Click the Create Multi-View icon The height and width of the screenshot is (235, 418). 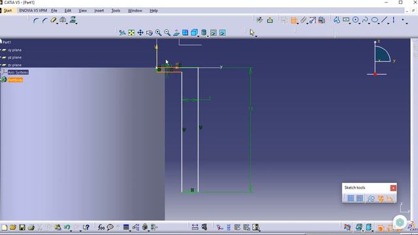(x=185, y=33)
